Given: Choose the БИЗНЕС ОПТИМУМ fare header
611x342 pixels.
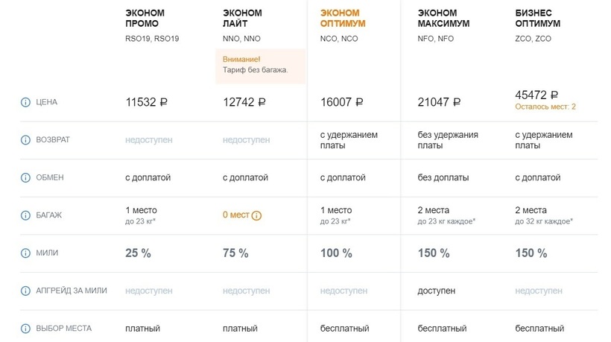Looking at the screenshot, I should (538, 19).
